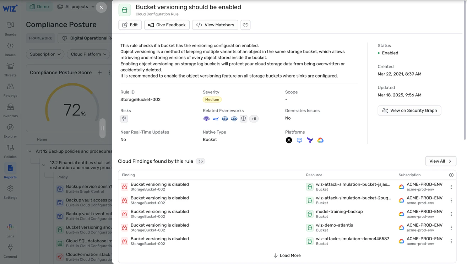Open Threats in the left sidebar
Viewport: 467px width, 264px height.
10,70
